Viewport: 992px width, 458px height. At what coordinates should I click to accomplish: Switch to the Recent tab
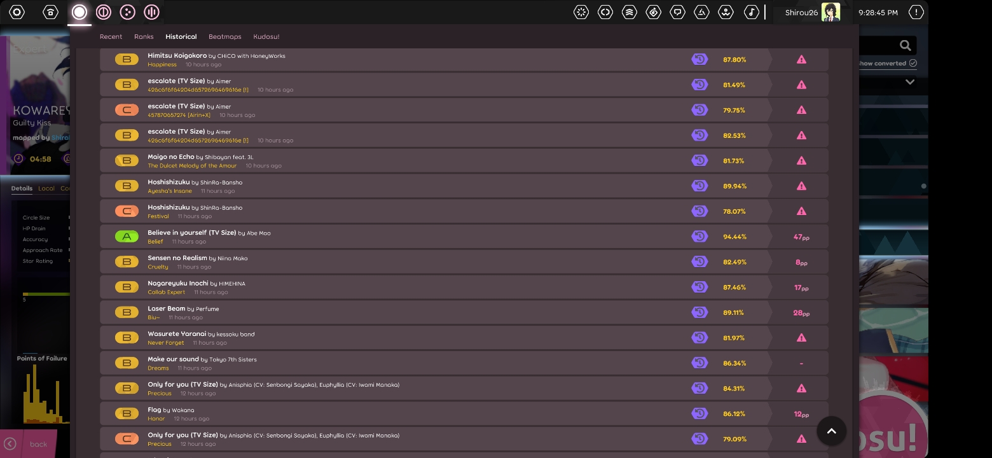[x=111, y=37]
